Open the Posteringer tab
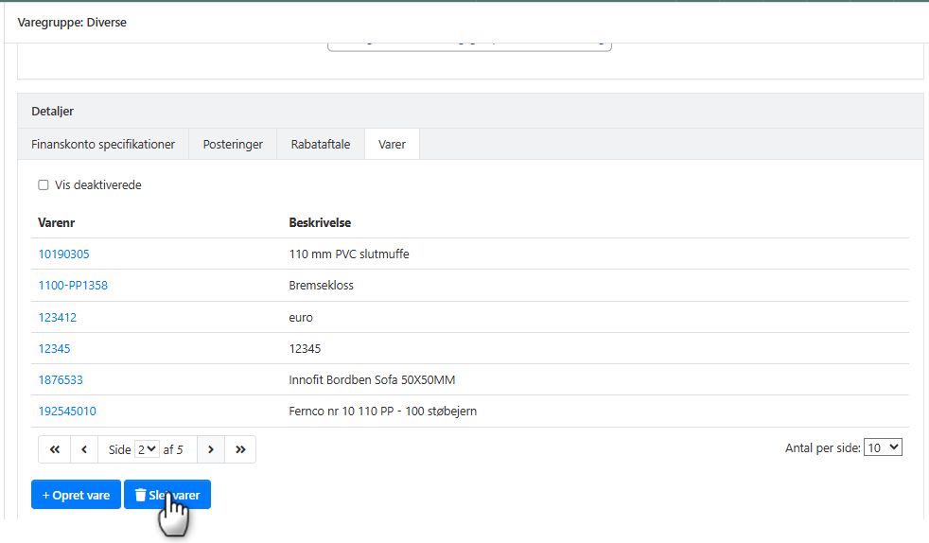Viewport: 929px width, 543px height. click(233, 145)
